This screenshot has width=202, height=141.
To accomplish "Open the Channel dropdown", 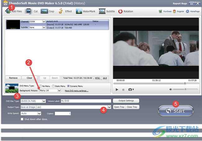I will [44, 22].
